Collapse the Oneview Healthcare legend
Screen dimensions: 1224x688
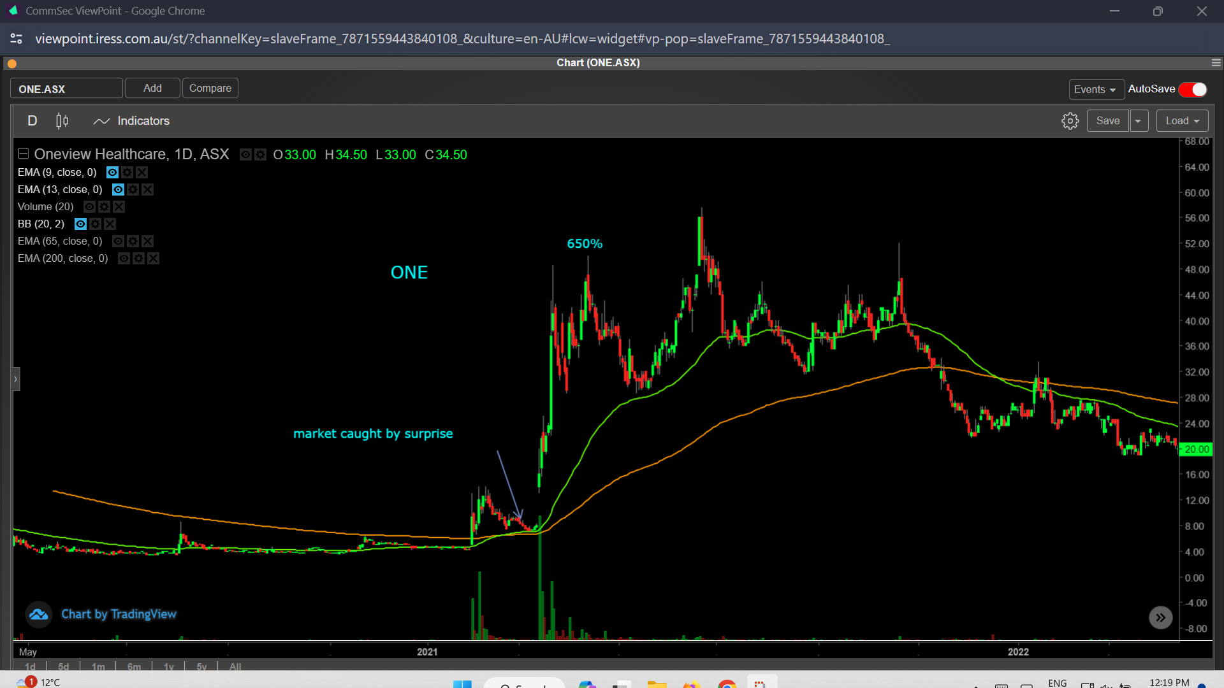[23, 154]
